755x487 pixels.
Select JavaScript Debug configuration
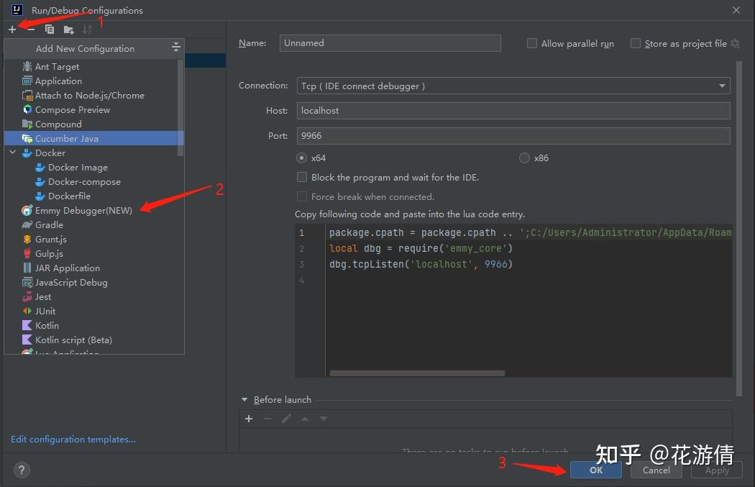[x=94, y=283]
